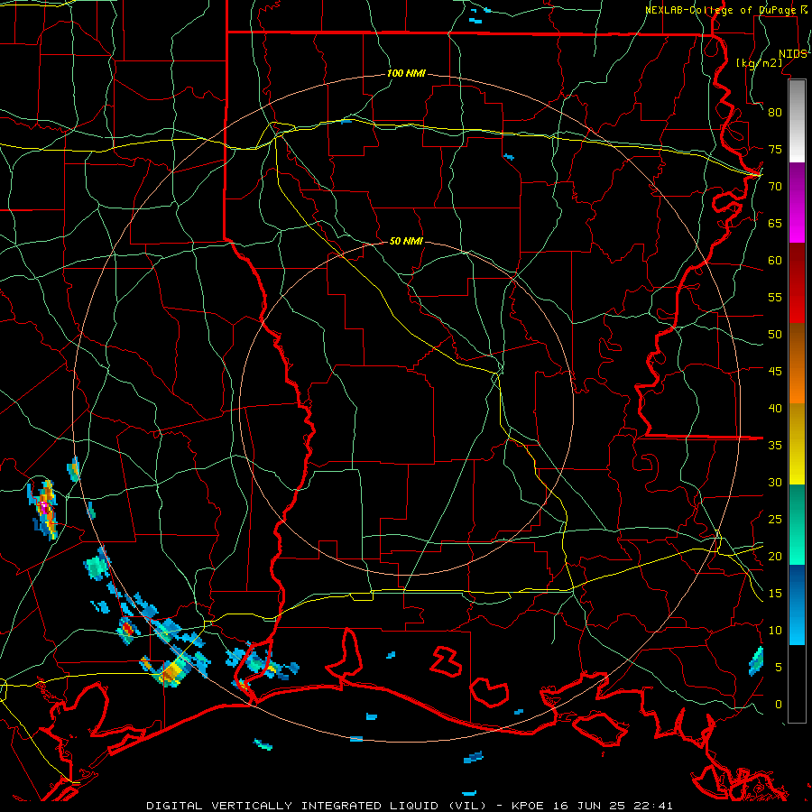The height and width of the screenshot is (812, 812).
Task: Click the Digital Vertically Integrated Liquid (VIL) title
Action: [317, 806]
